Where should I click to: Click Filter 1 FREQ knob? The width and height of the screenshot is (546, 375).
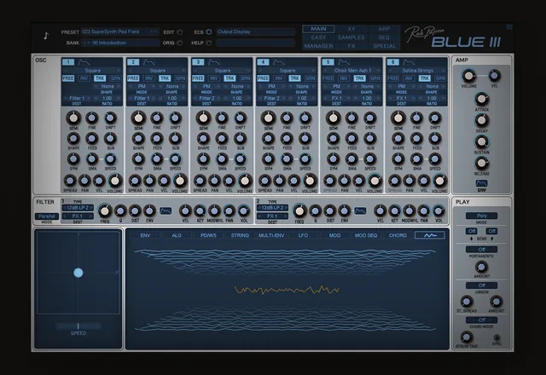coord(104,211)
